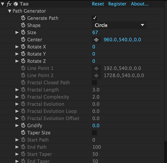Click the Fractal Length value 3.0
The height and width of the screenshot is (163, 167).
[96, 90]
